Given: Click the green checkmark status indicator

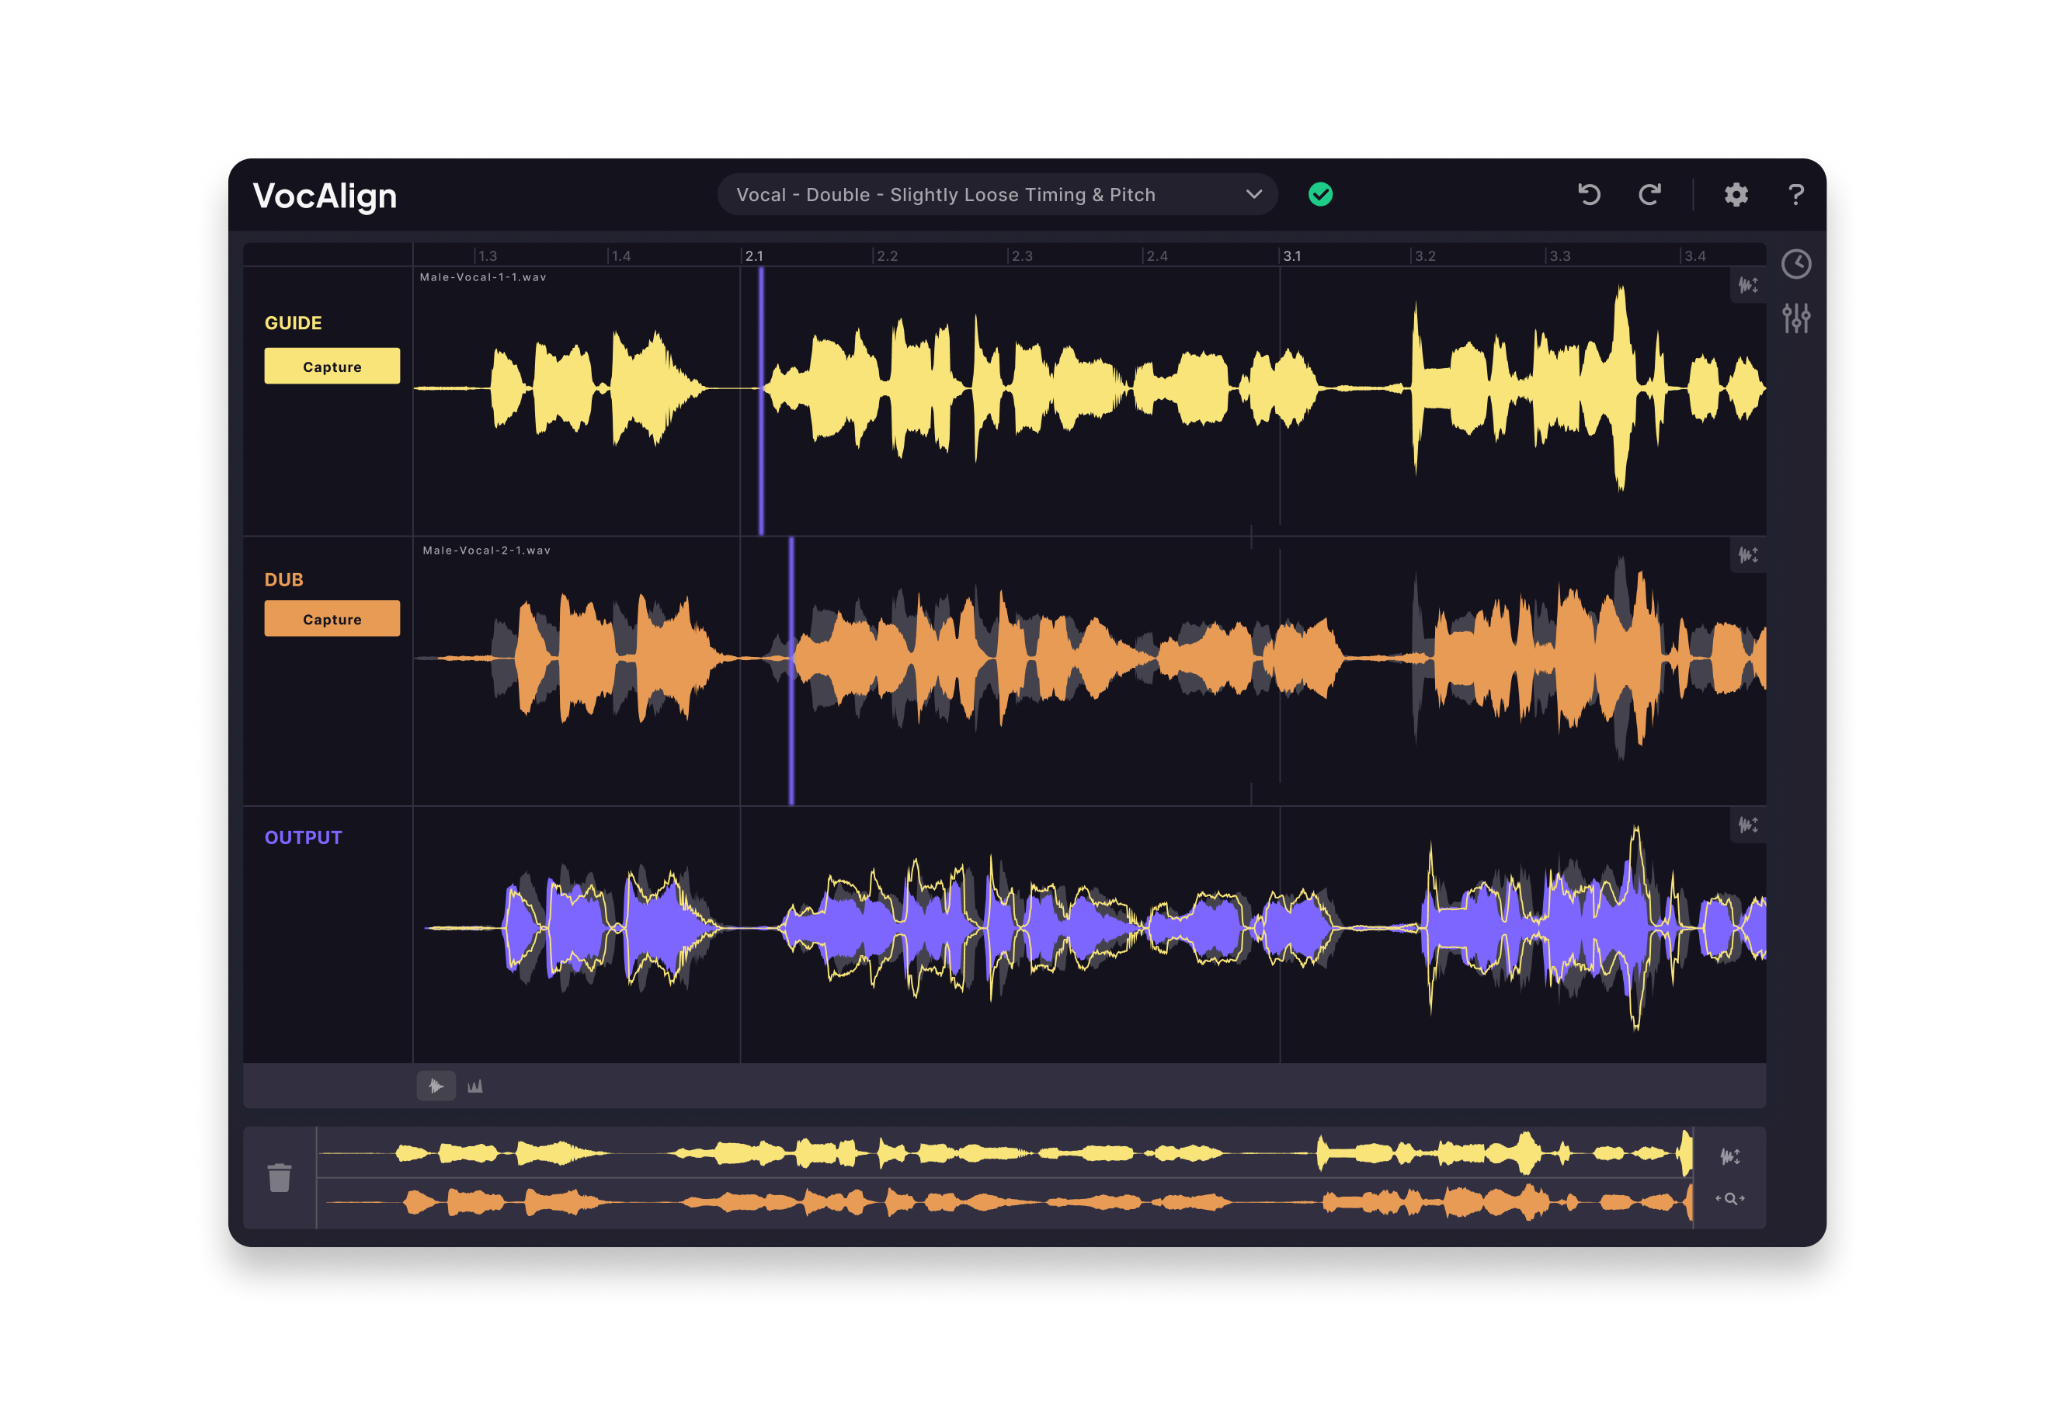Looking at the screenshot, I should click(1319, 194).
